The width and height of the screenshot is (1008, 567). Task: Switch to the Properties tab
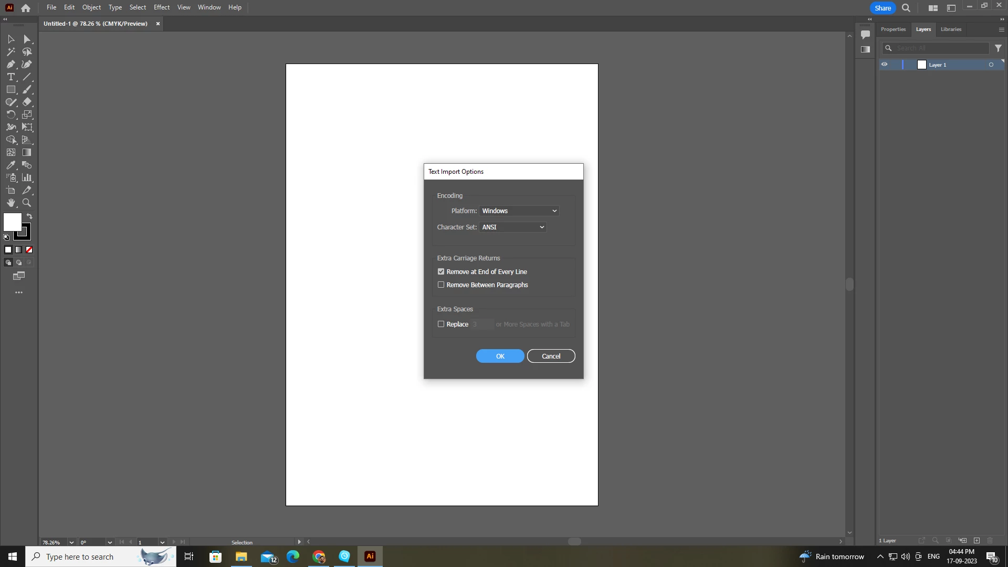[x=893, y=29]
